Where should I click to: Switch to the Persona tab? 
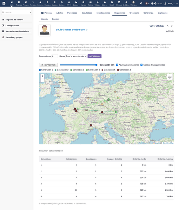(x=46, y=13)
